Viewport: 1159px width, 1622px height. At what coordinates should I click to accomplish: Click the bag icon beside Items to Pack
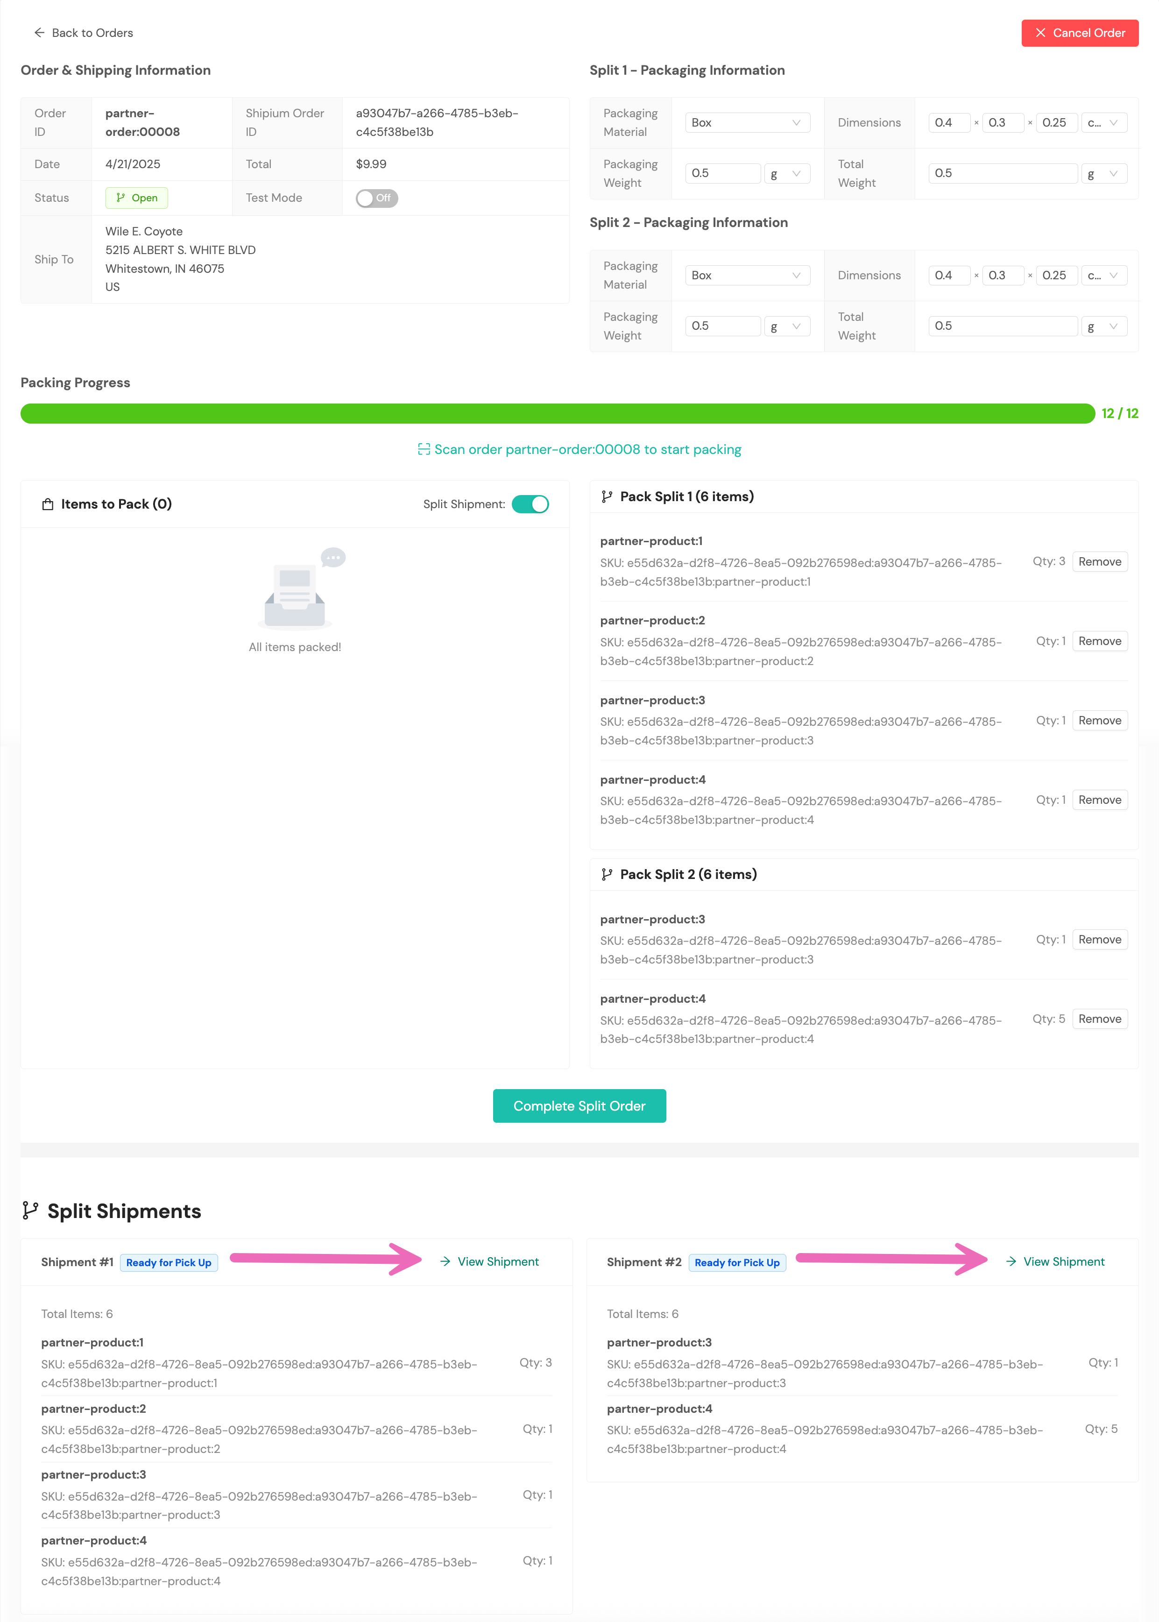(48, 504)
